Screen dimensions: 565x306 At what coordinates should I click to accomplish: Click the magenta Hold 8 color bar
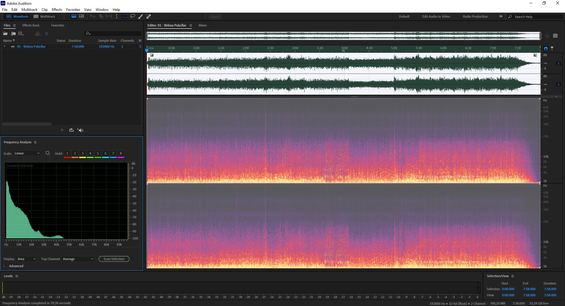tap(121, 157)
